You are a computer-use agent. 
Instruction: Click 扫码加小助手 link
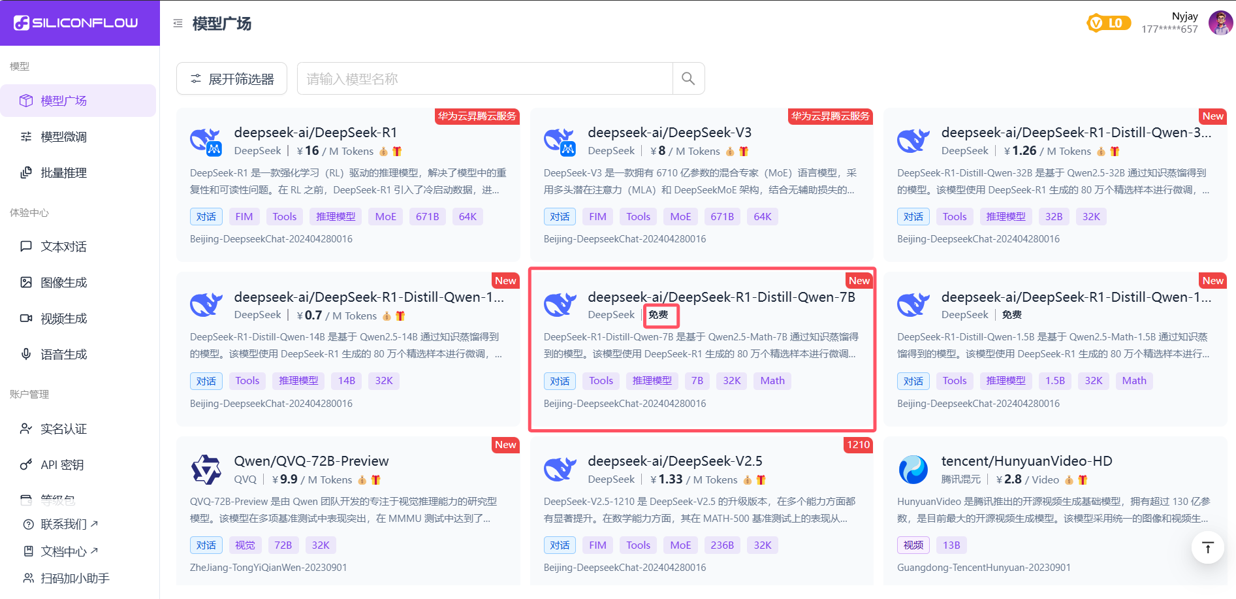75,578
